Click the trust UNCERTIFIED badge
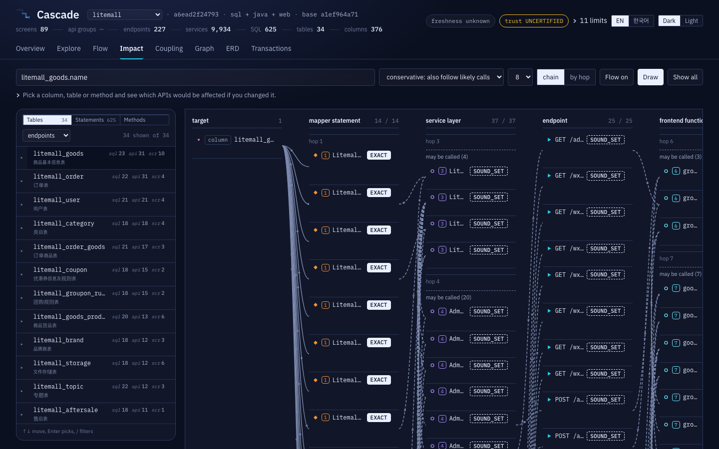 tap(534, 21)
